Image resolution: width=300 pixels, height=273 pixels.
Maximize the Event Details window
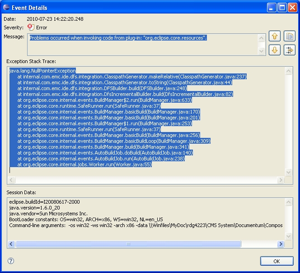282,8
